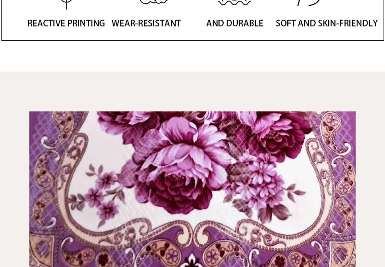385x267 pixels.
Task: Select the AND DURABLE label
Action: point(235,23)
